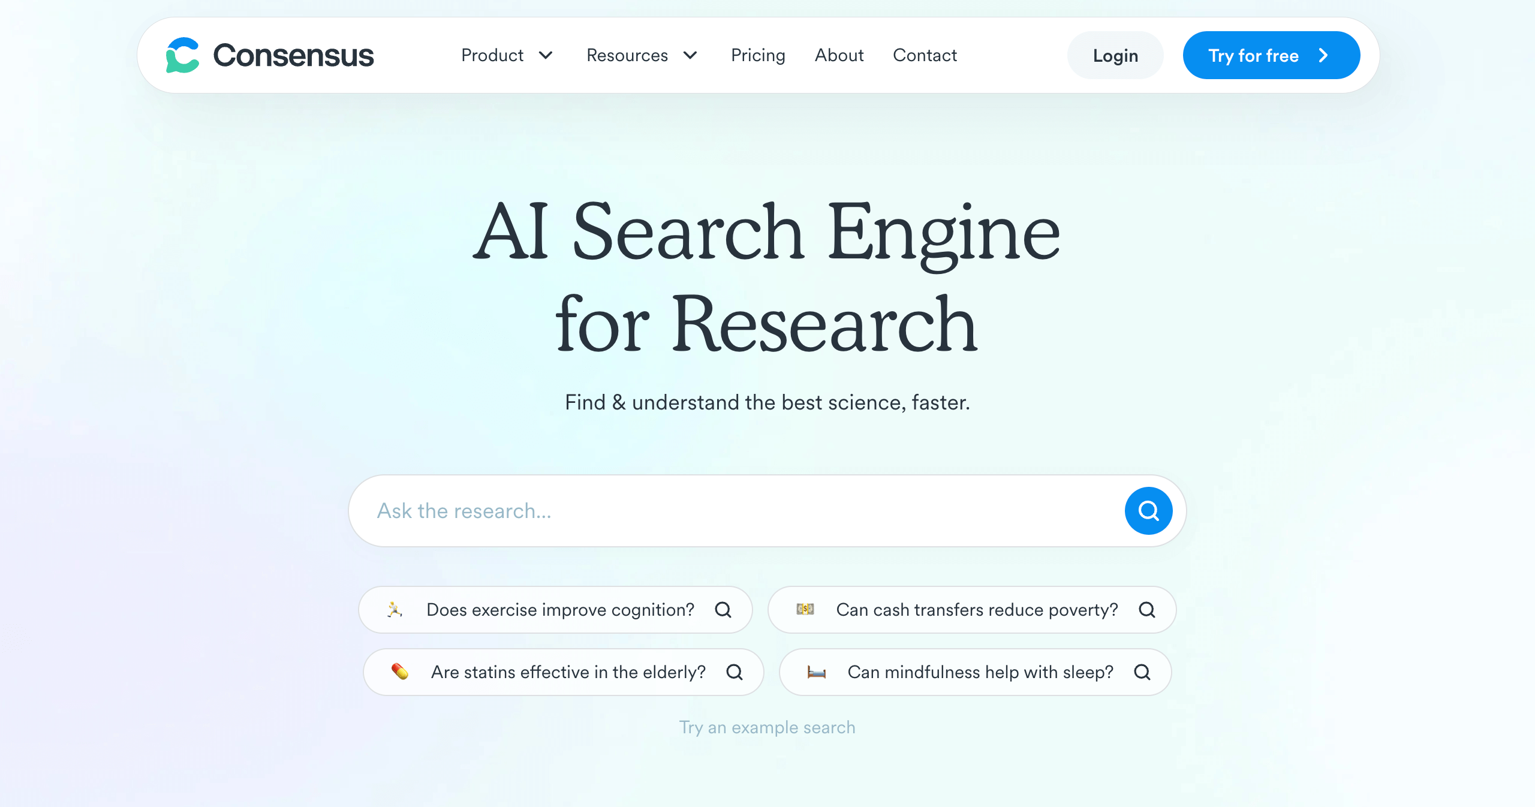This screenshot has width=1535, height=807.
Task: Click the search magnifying glass button
Action: tap(1148, 510)
